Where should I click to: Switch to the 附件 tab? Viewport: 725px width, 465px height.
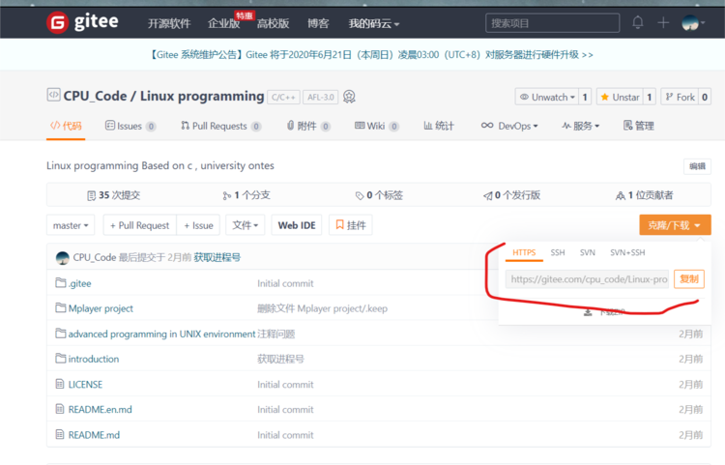pos(308,126)
